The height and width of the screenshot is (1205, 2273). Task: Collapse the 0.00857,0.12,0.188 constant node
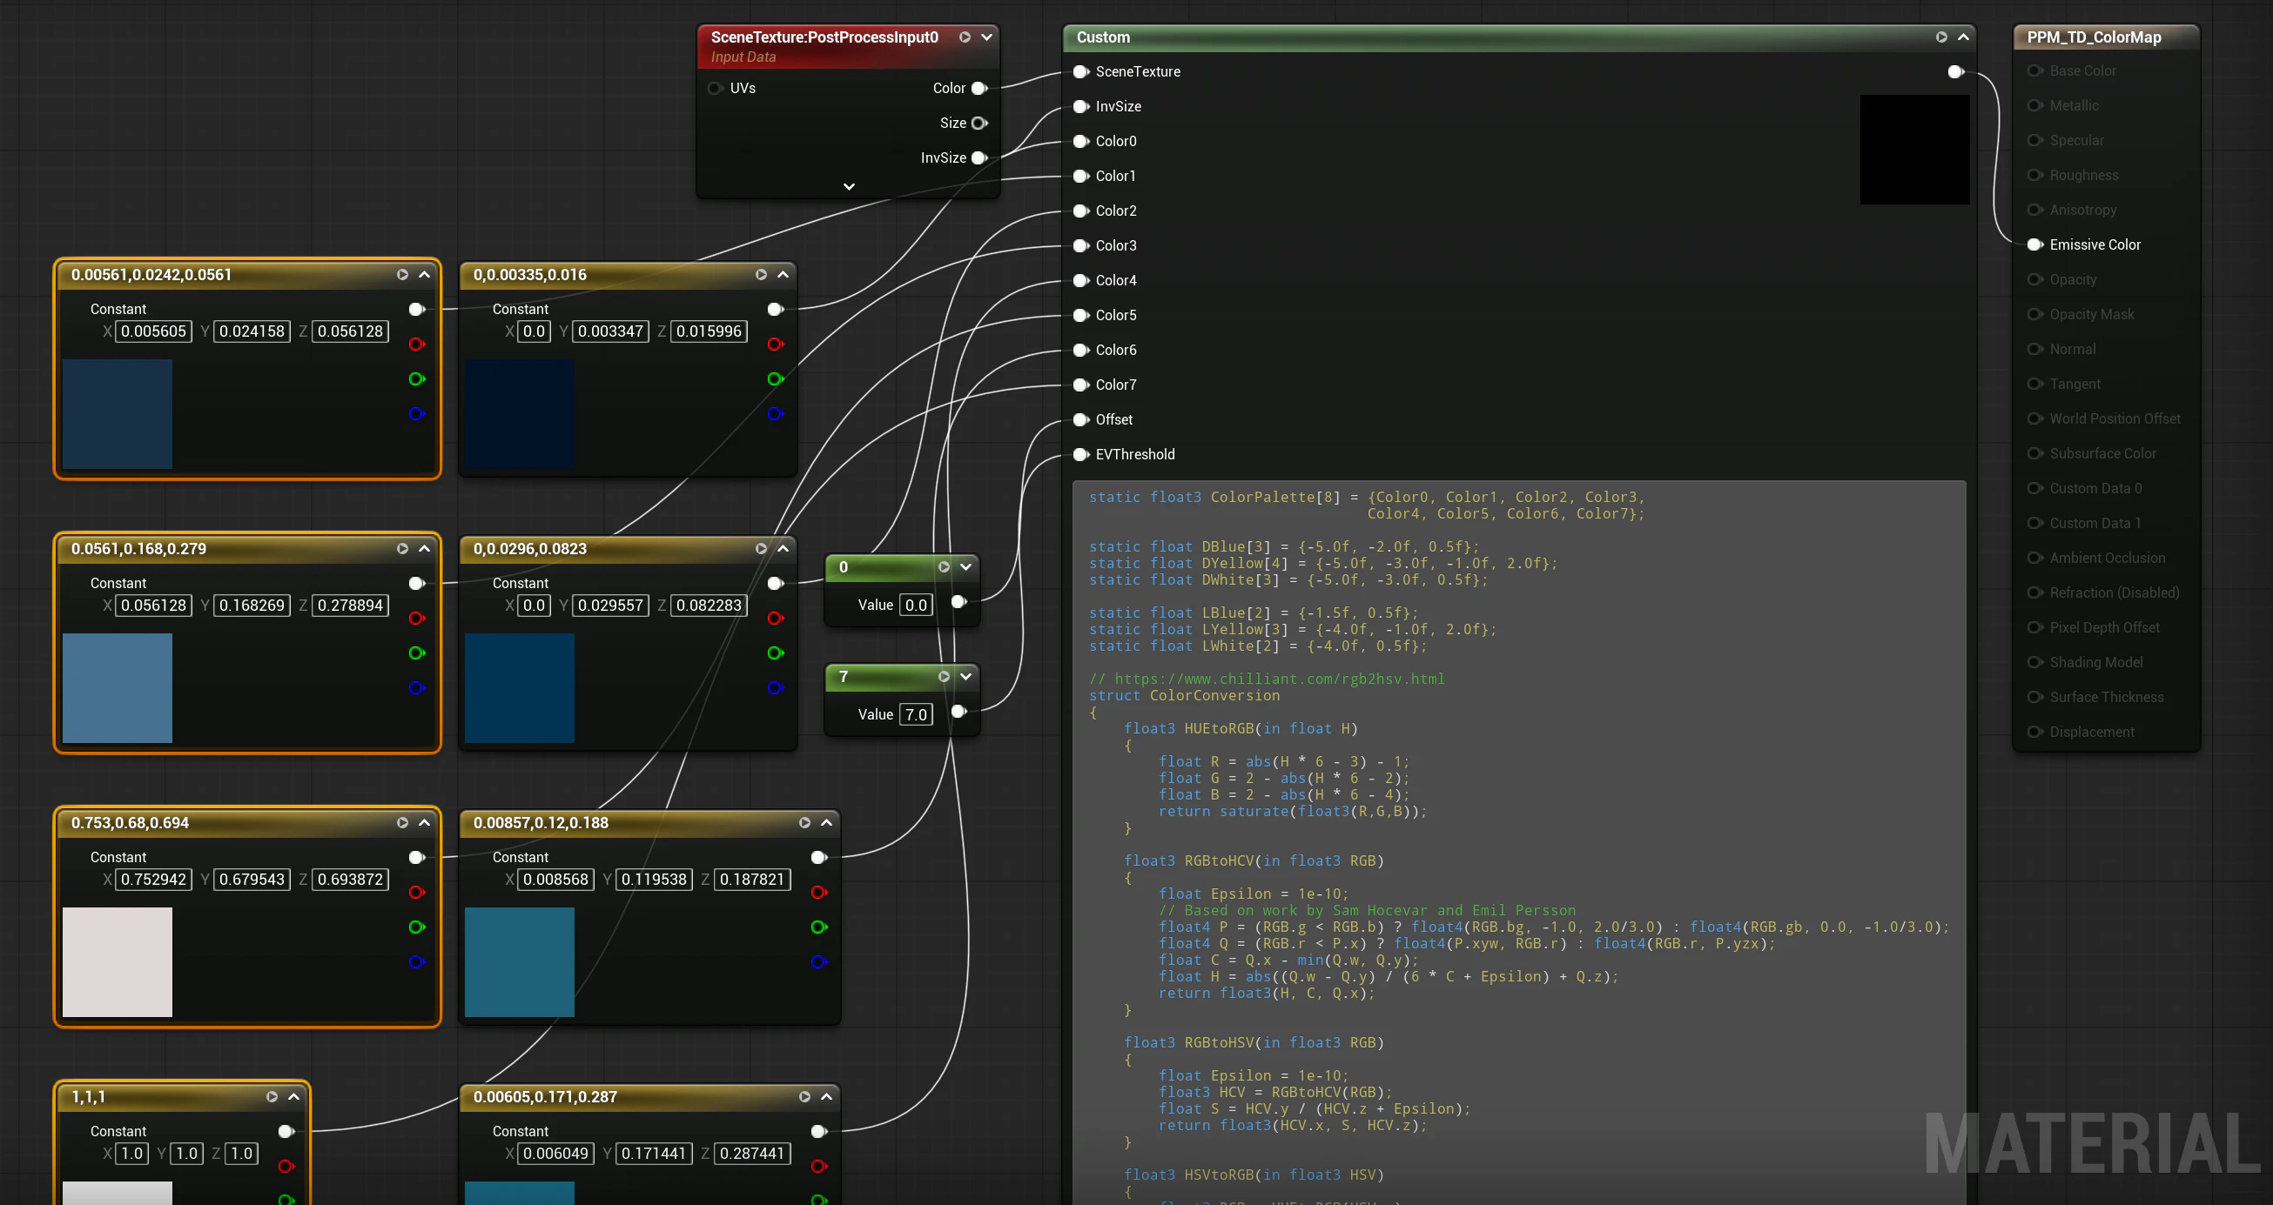(x=827, y=822)
